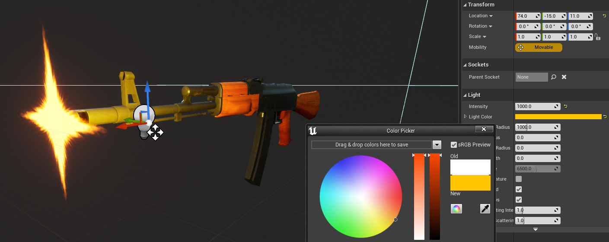Click the Parent Socket property label
The width and height of the screenshot is (609, 242).
coord(484,77)
